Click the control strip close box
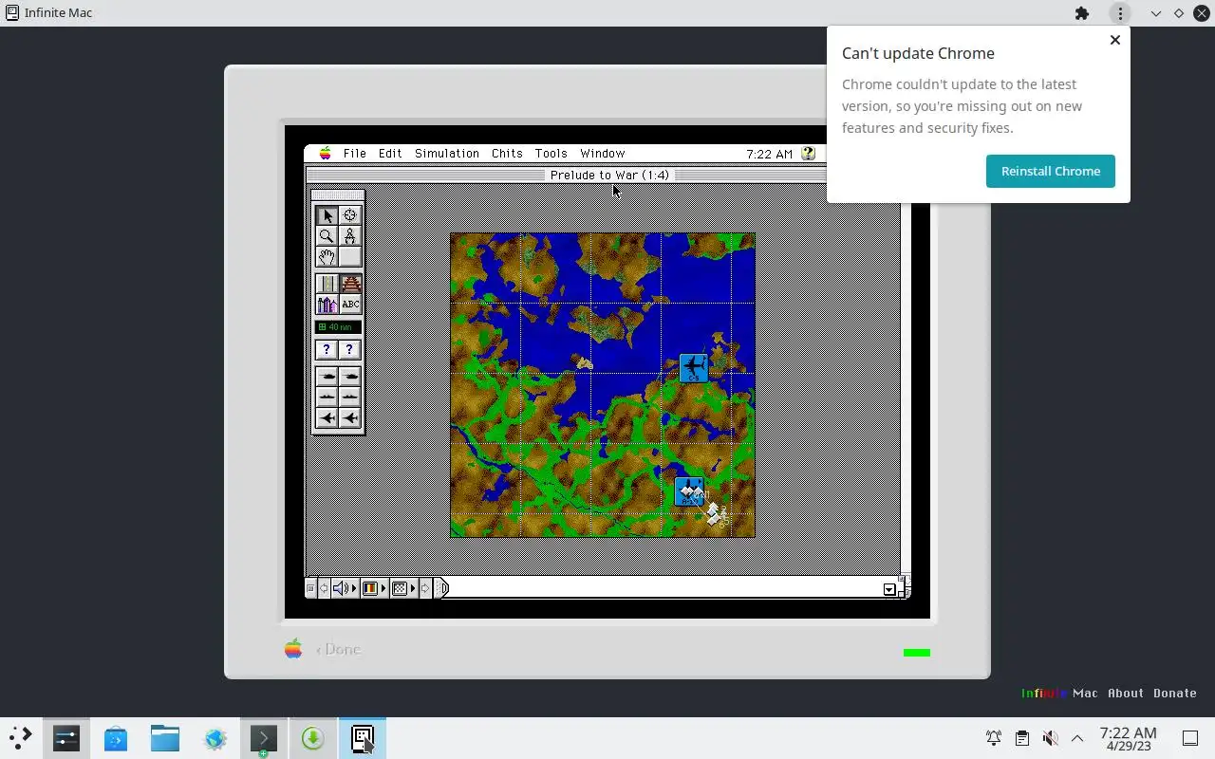The width and height of the screenshot is (1215, 759). (310, 588)
